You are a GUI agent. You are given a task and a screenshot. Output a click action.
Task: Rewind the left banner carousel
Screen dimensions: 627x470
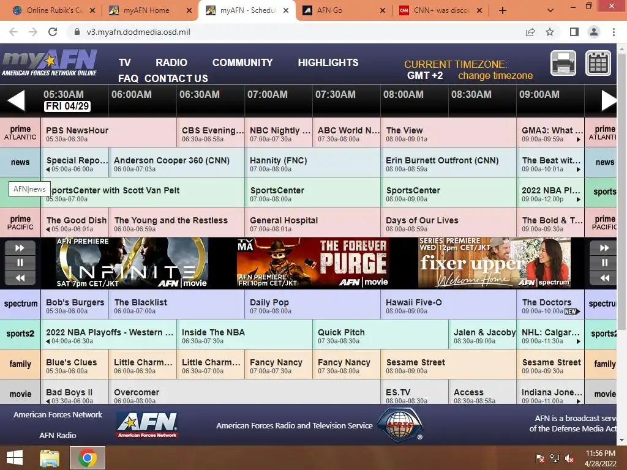point(20,278)
